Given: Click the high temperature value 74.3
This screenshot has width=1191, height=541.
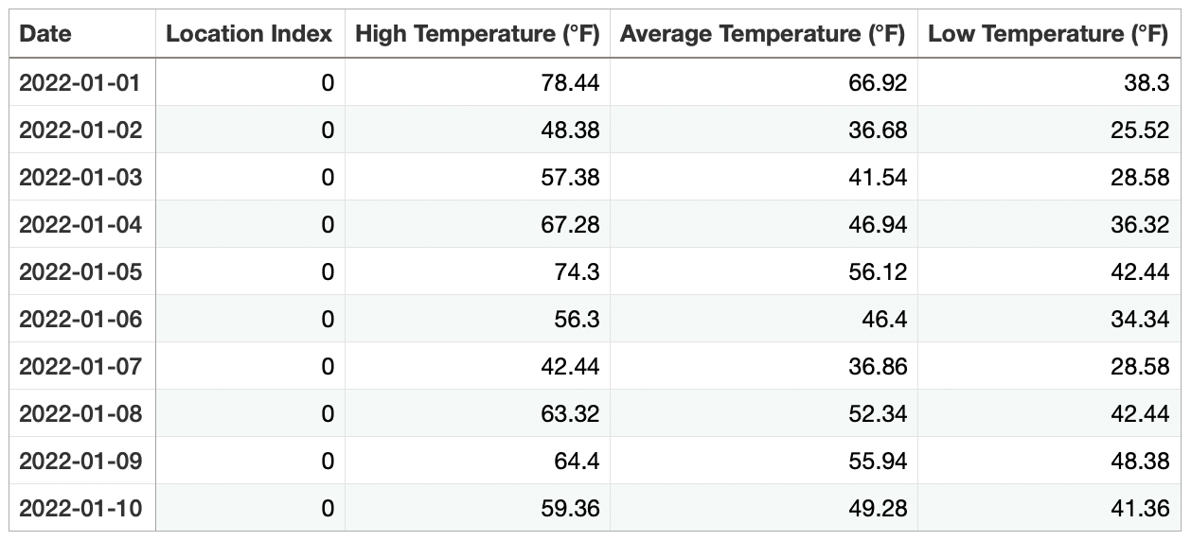Looking at the screenshot, I should 577,272.
